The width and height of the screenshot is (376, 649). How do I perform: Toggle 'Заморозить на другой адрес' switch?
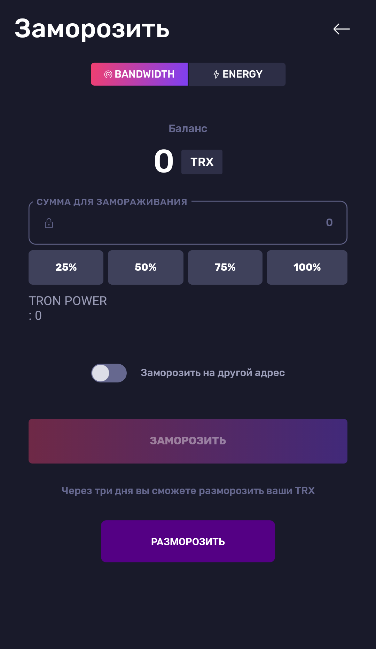tap(109, 373)
